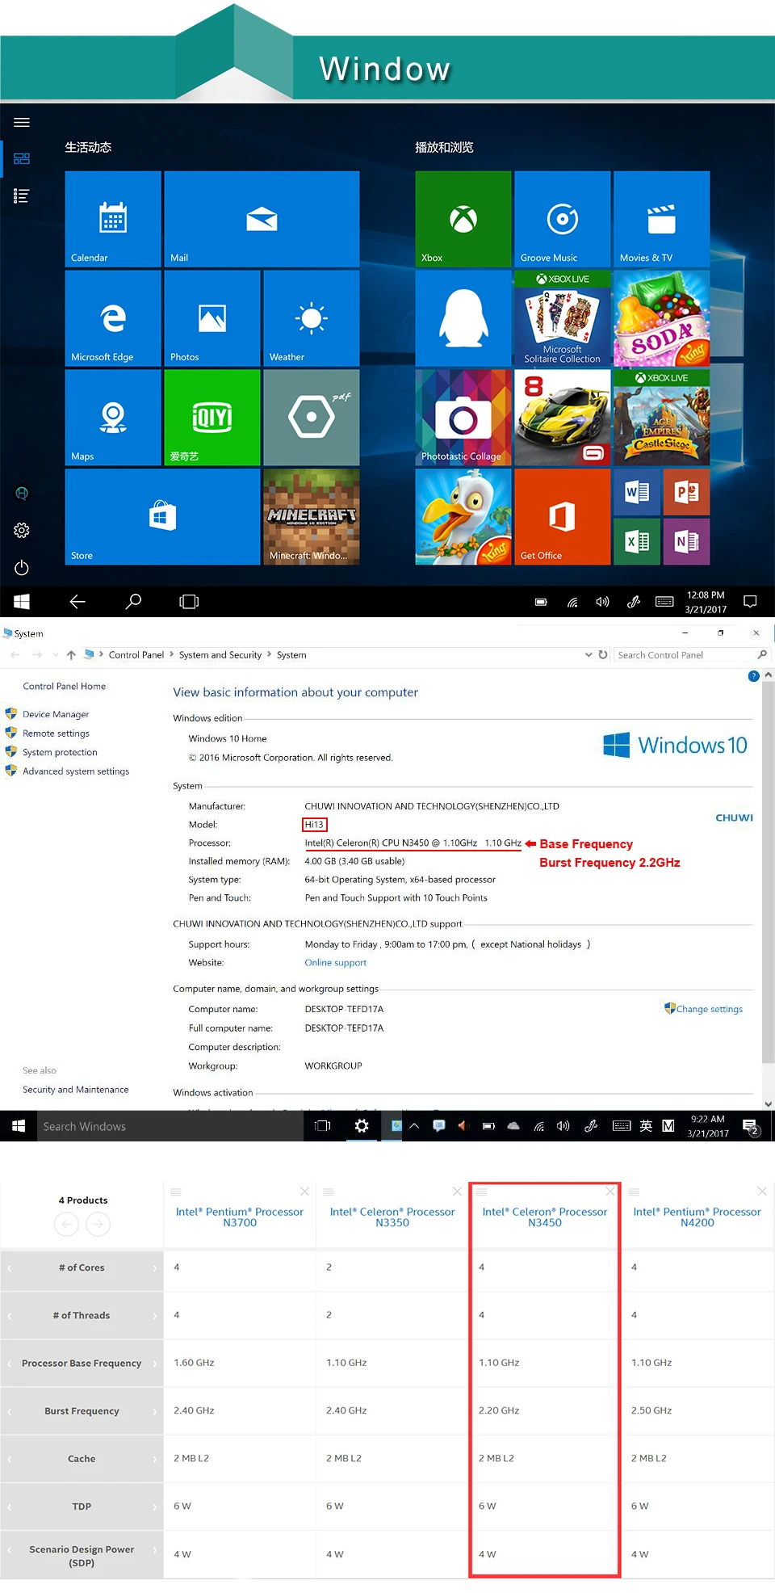Image resolution: width=775 pixels, height=1593 pixels.
Task: Open Security and Maintenance link
Action: coord(75,1090)
